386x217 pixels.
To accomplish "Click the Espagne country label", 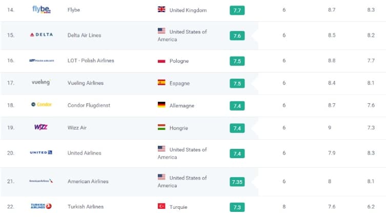I will pyautogui.click(x=179, y=83).
